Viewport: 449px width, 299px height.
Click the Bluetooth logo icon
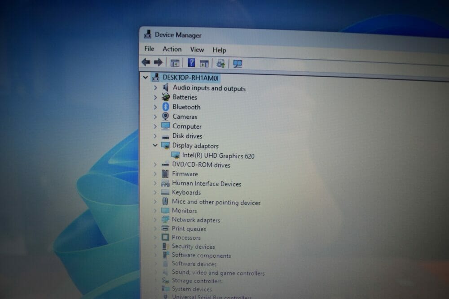166,107
